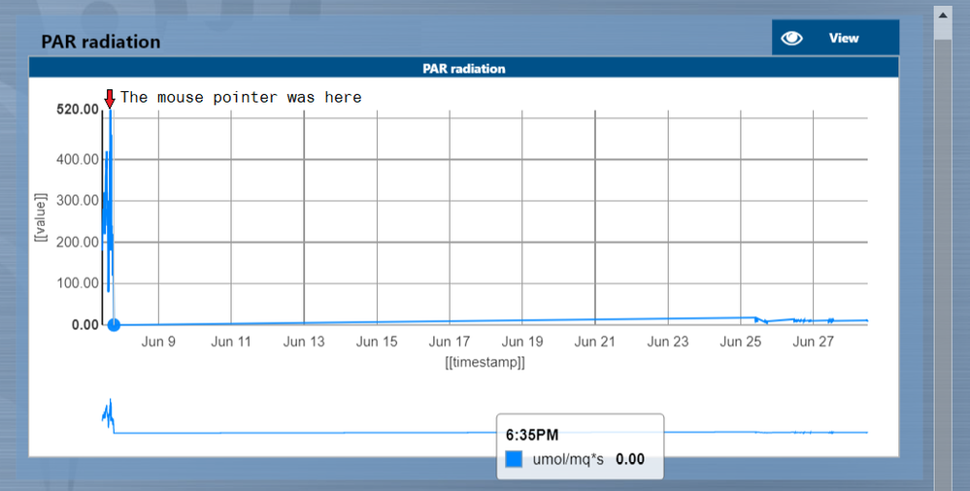970x491 pixels.
Task: Click the Jun 15 axis label
Action: pos(377,342)
